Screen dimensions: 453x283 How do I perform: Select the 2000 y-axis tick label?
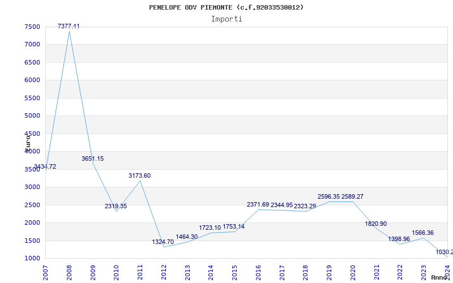tap(32, 222)
